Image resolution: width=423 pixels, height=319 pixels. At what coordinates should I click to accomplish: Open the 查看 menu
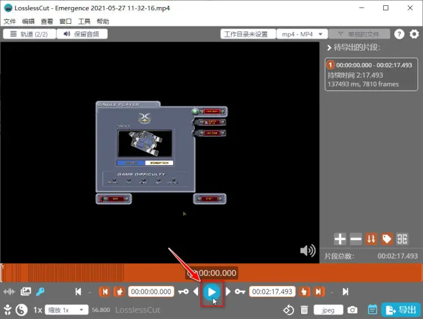point(47,21)
